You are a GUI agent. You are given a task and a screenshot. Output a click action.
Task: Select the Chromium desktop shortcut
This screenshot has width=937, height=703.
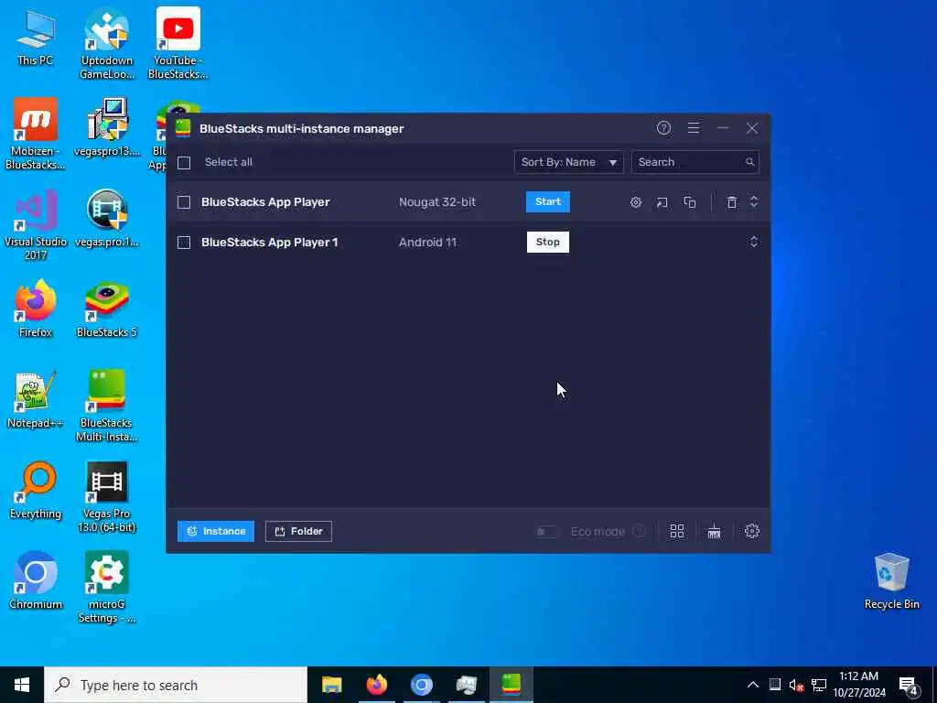[x=36, y=580]
